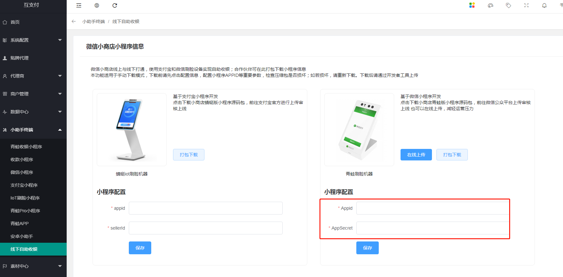Click the 素材中心 flag icon
This screenshot has height=277, width=563.
5,266
